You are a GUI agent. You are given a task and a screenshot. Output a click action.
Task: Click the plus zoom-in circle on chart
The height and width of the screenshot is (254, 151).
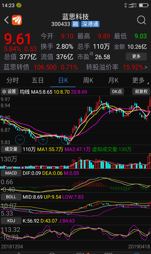tap(43, 139)
